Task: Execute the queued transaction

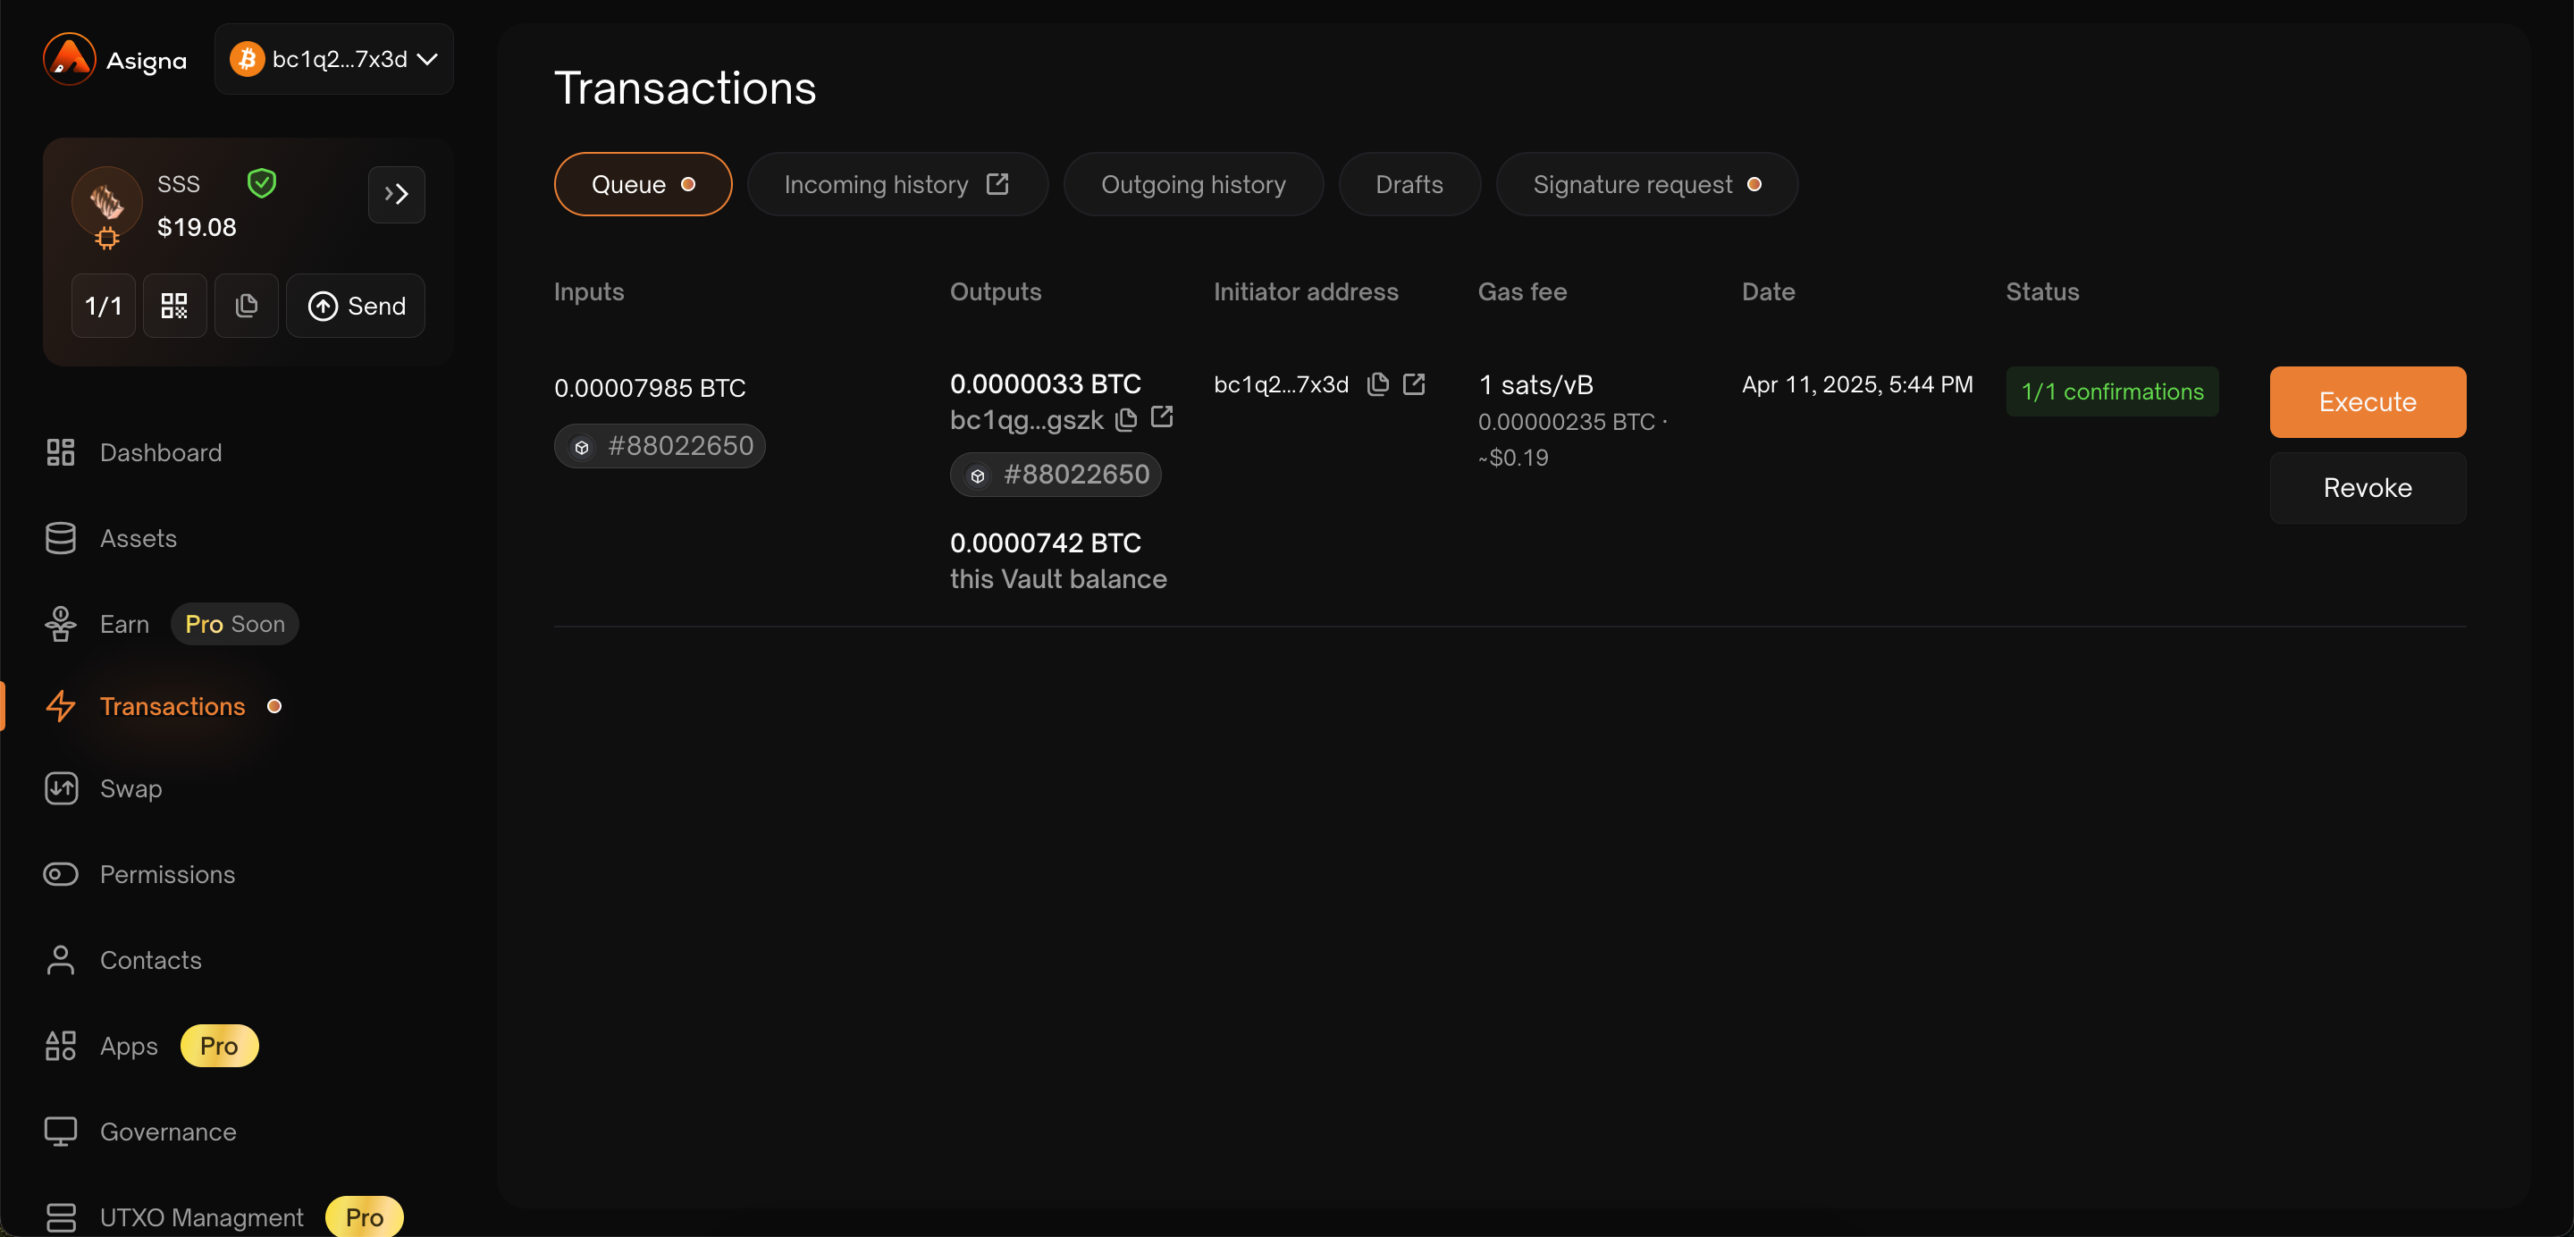Action: tap(2366, 403)
